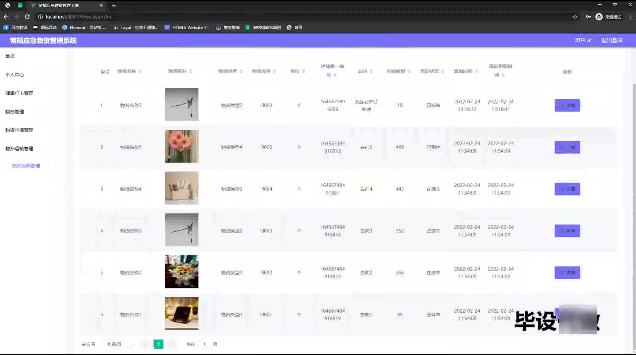The height and width of the screenshot is (355, 636).
Task: Open the 10条/页 page size dropdown
Action: (x=114, y=344)
